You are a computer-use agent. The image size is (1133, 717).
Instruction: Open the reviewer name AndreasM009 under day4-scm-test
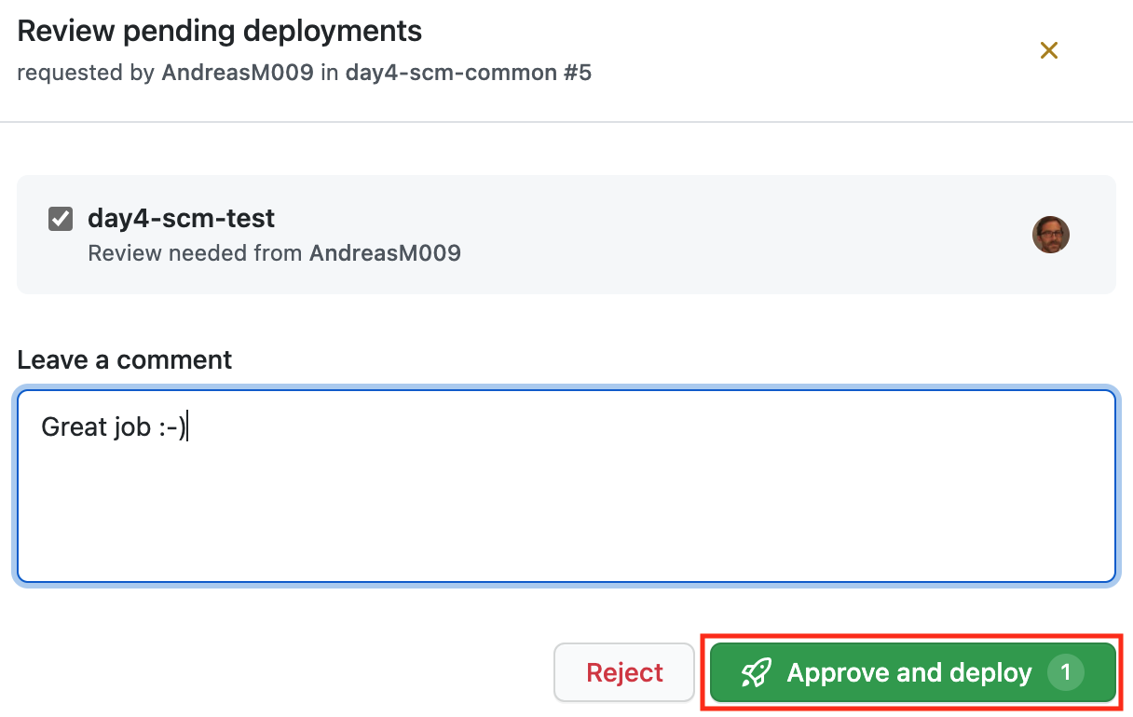click(x=385, y=252)
